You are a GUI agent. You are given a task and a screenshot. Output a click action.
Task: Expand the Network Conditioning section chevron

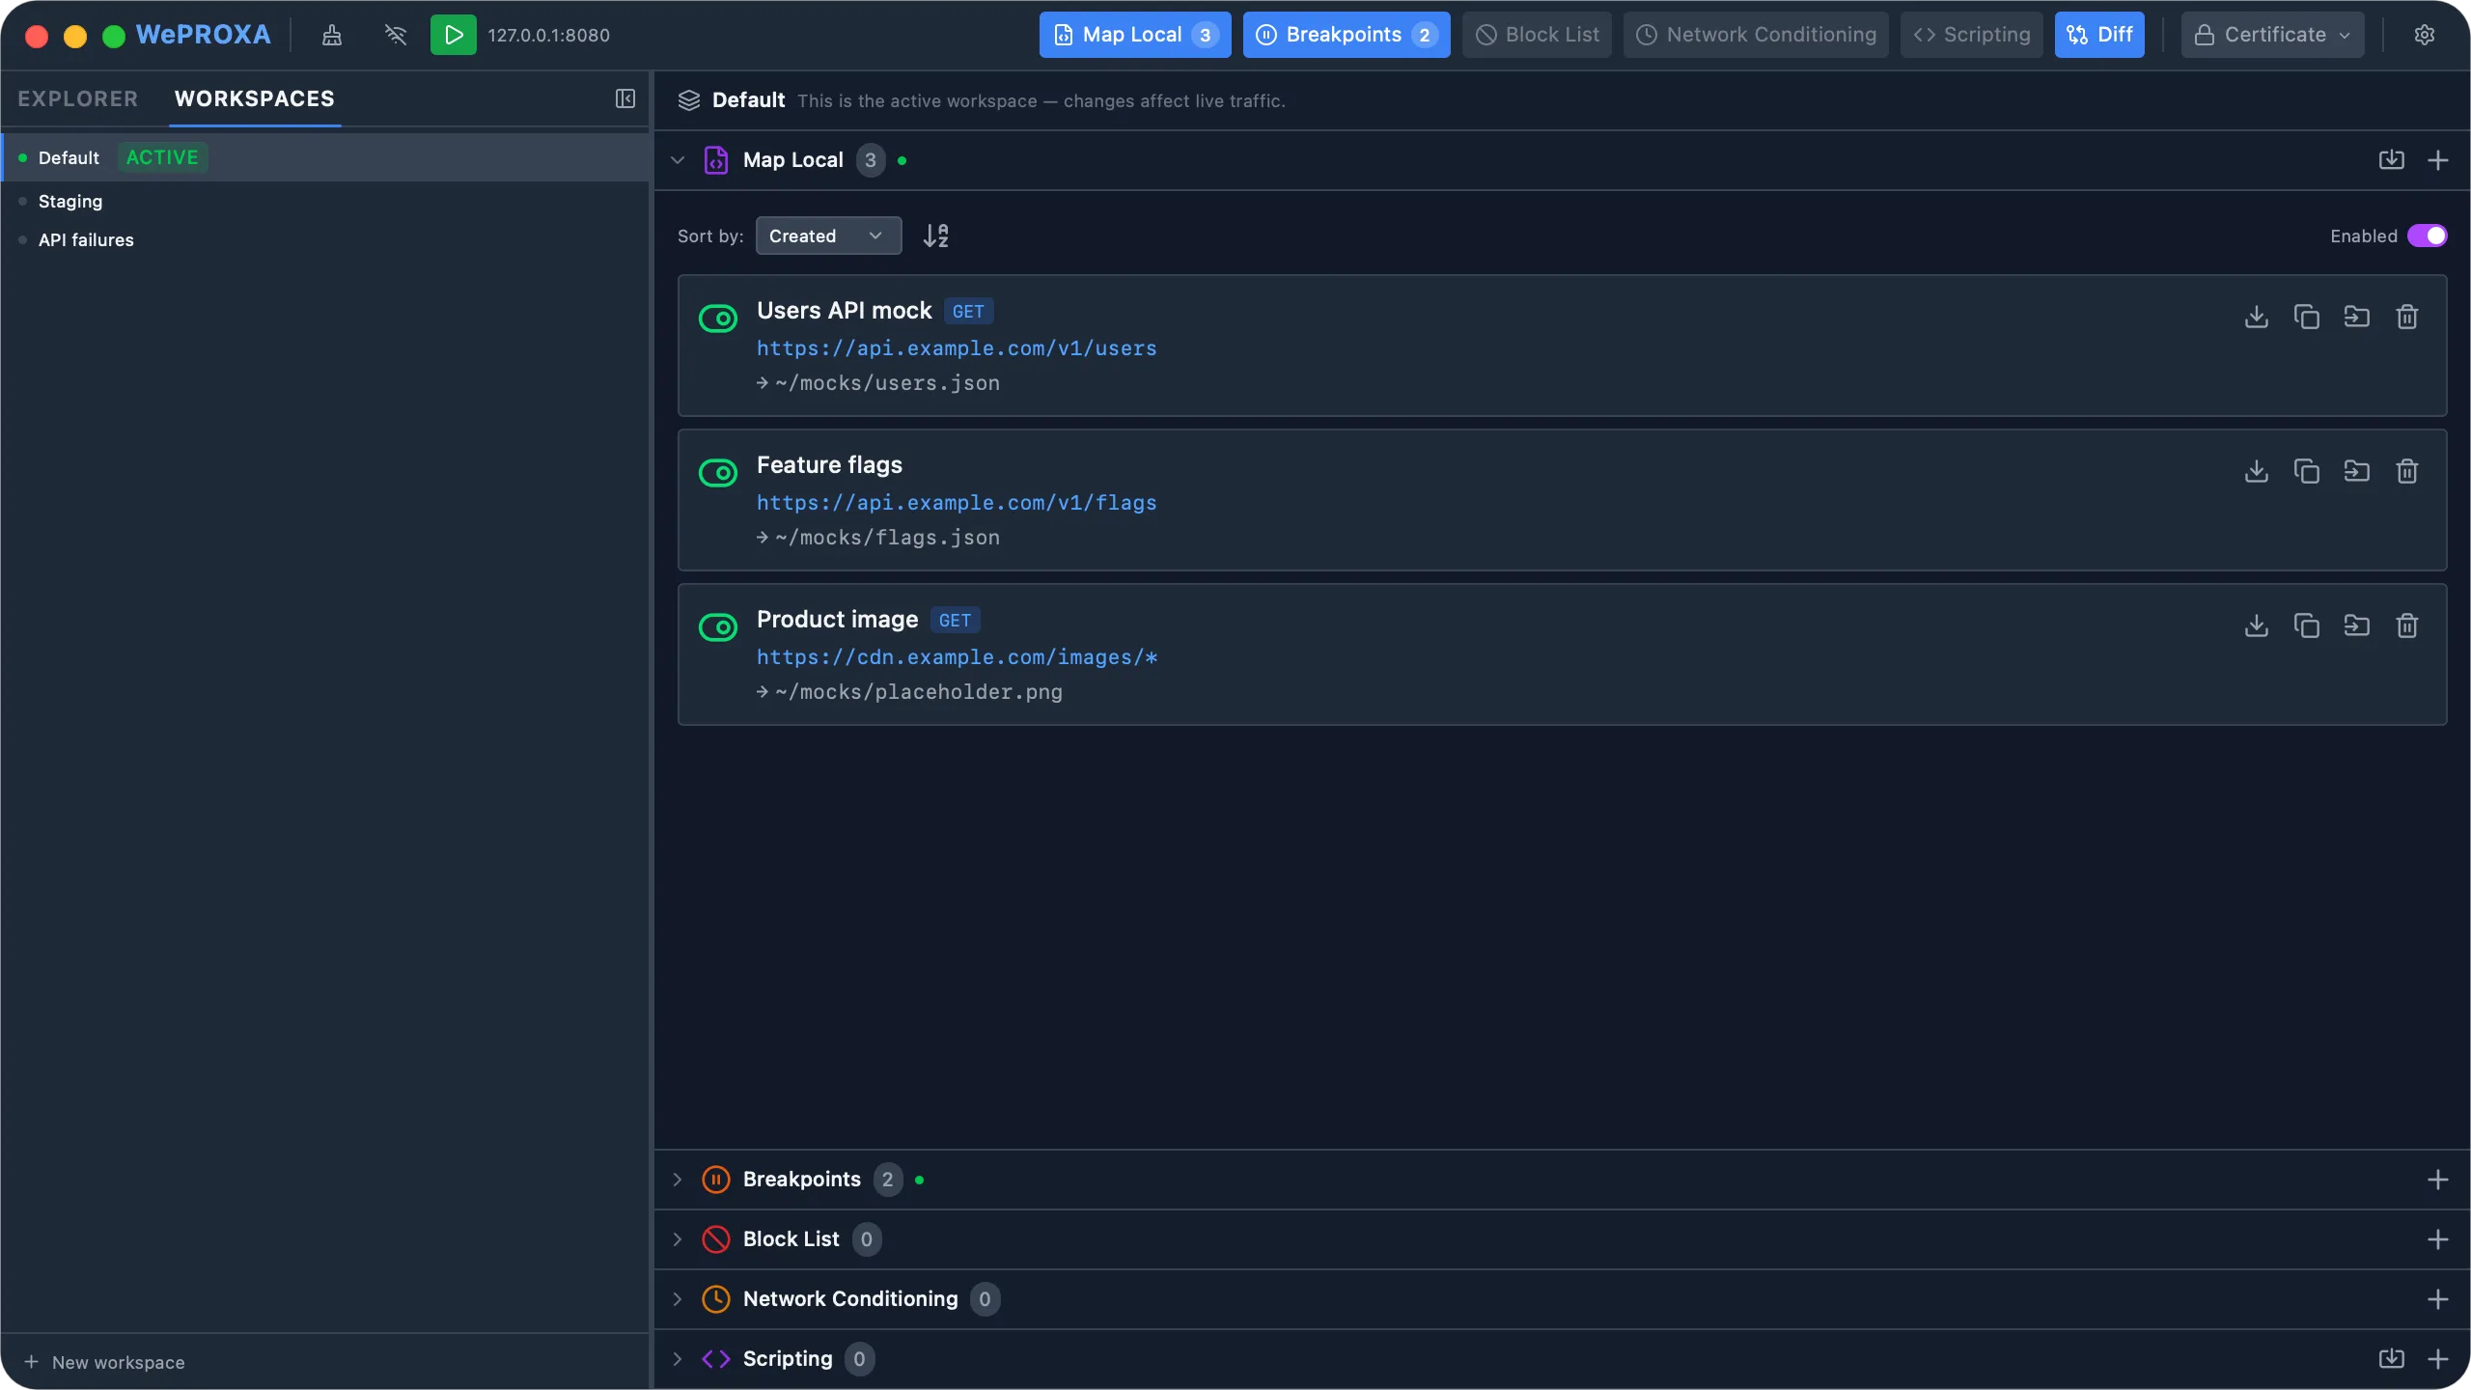pyautogui.click(x=678, y=1299)
